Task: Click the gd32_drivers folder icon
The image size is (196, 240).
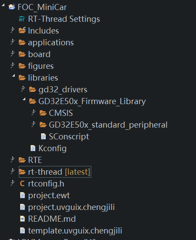Action: [32, 89]
